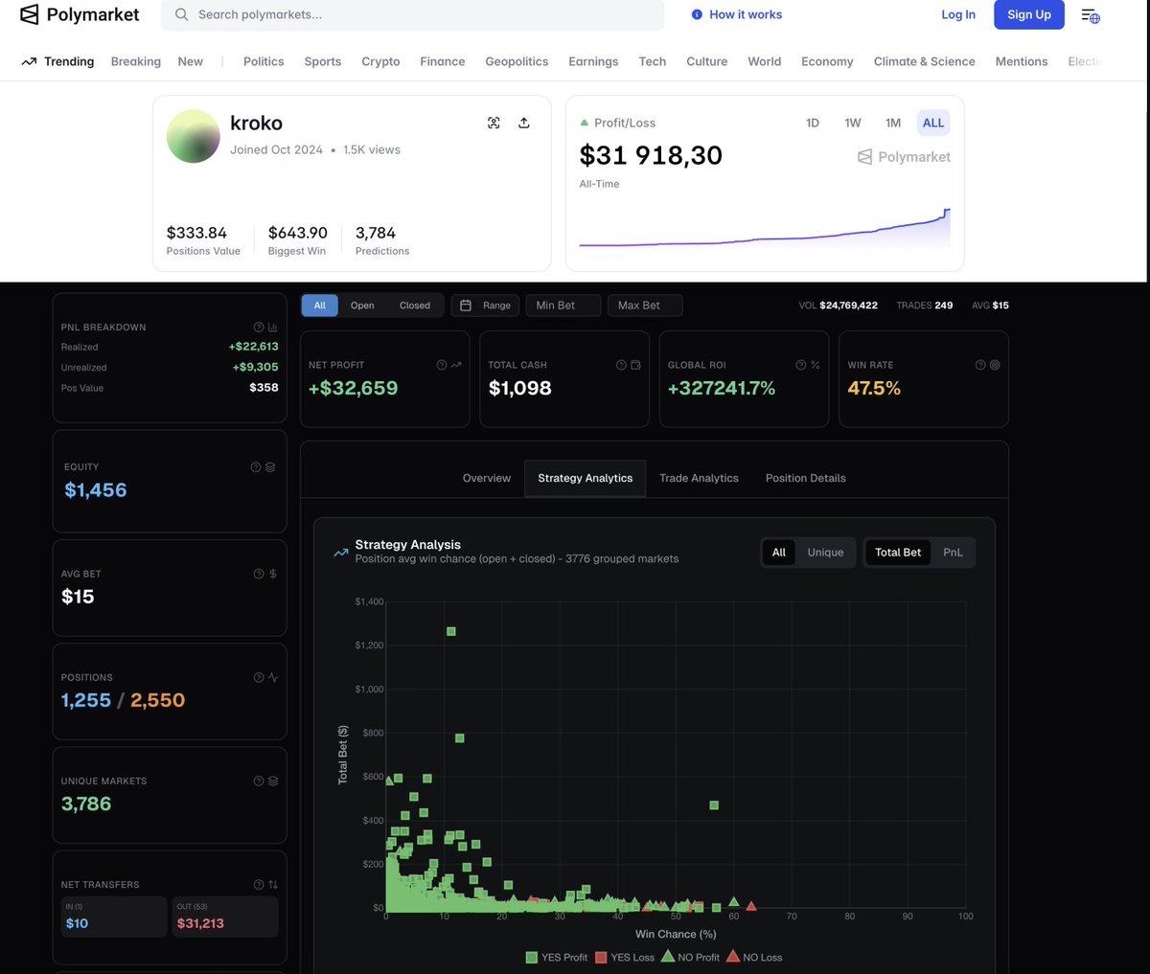Select the Closed positions filter
The height and width of the screenshot is (974, 1150).
click(415, 306)
